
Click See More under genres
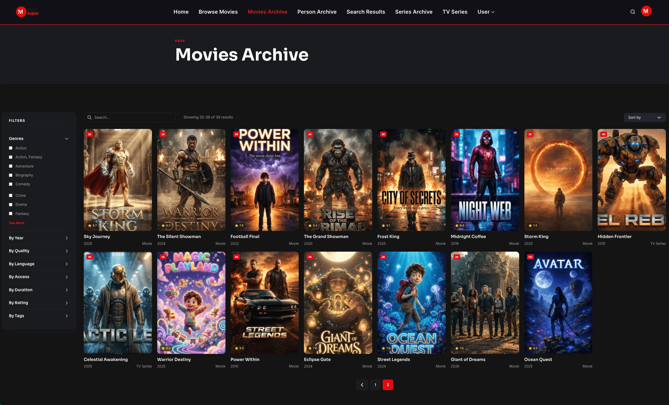(17, 223)
